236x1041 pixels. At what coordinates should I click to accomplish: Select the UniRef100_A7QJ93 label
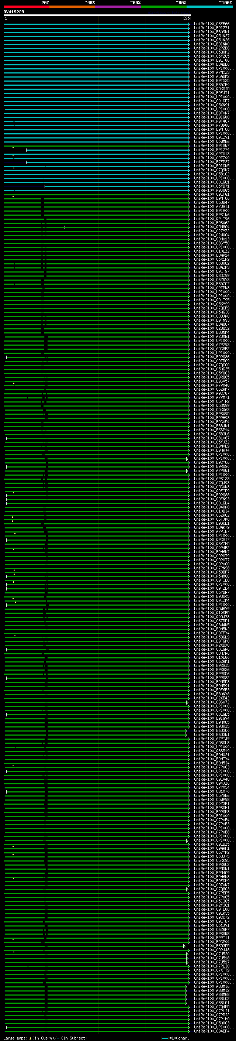pyautogui.click(x=211, y=483)
